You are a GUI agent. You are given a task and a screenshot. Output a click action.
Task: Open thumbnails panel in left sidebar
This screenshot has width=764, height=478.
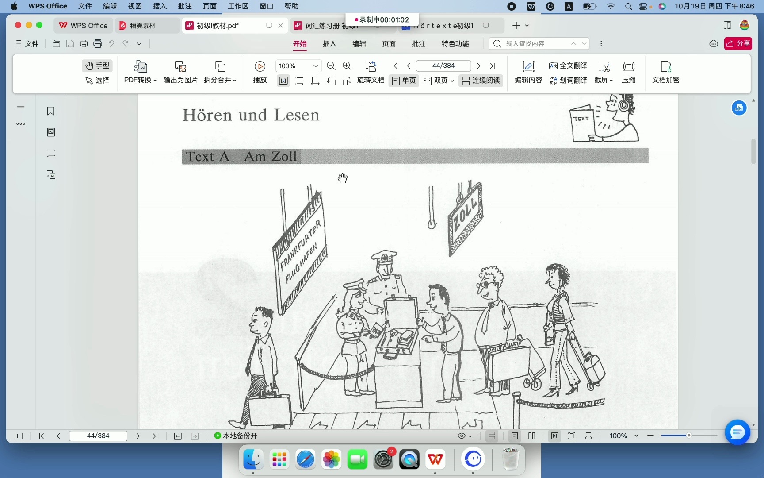point(51,132)
